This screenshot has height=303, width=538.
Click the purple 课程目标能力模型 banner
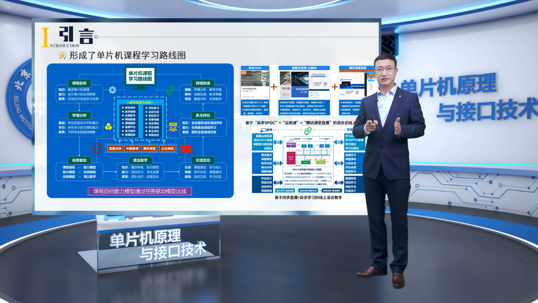[x=140, y=191]
